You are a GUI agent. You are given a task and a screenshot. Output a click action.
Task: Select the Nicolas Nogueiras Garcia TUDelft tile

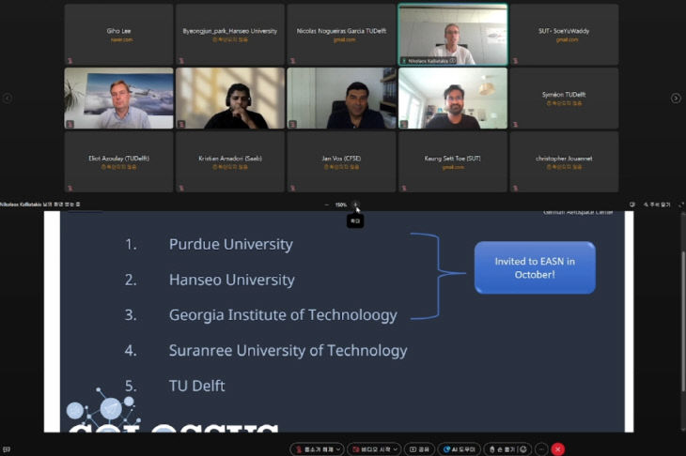pyautogui.click(x=341, y=35)
